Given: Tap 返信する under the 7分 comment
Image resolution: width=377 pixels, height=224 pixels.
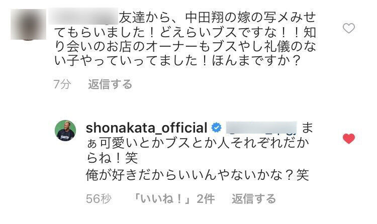Looking at the screenshot, I should (x=110, y=84).
